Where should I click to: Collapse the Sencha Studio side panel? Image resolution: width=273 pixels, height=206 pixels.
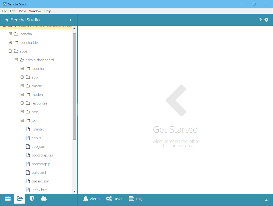click(x=71, y=20)
